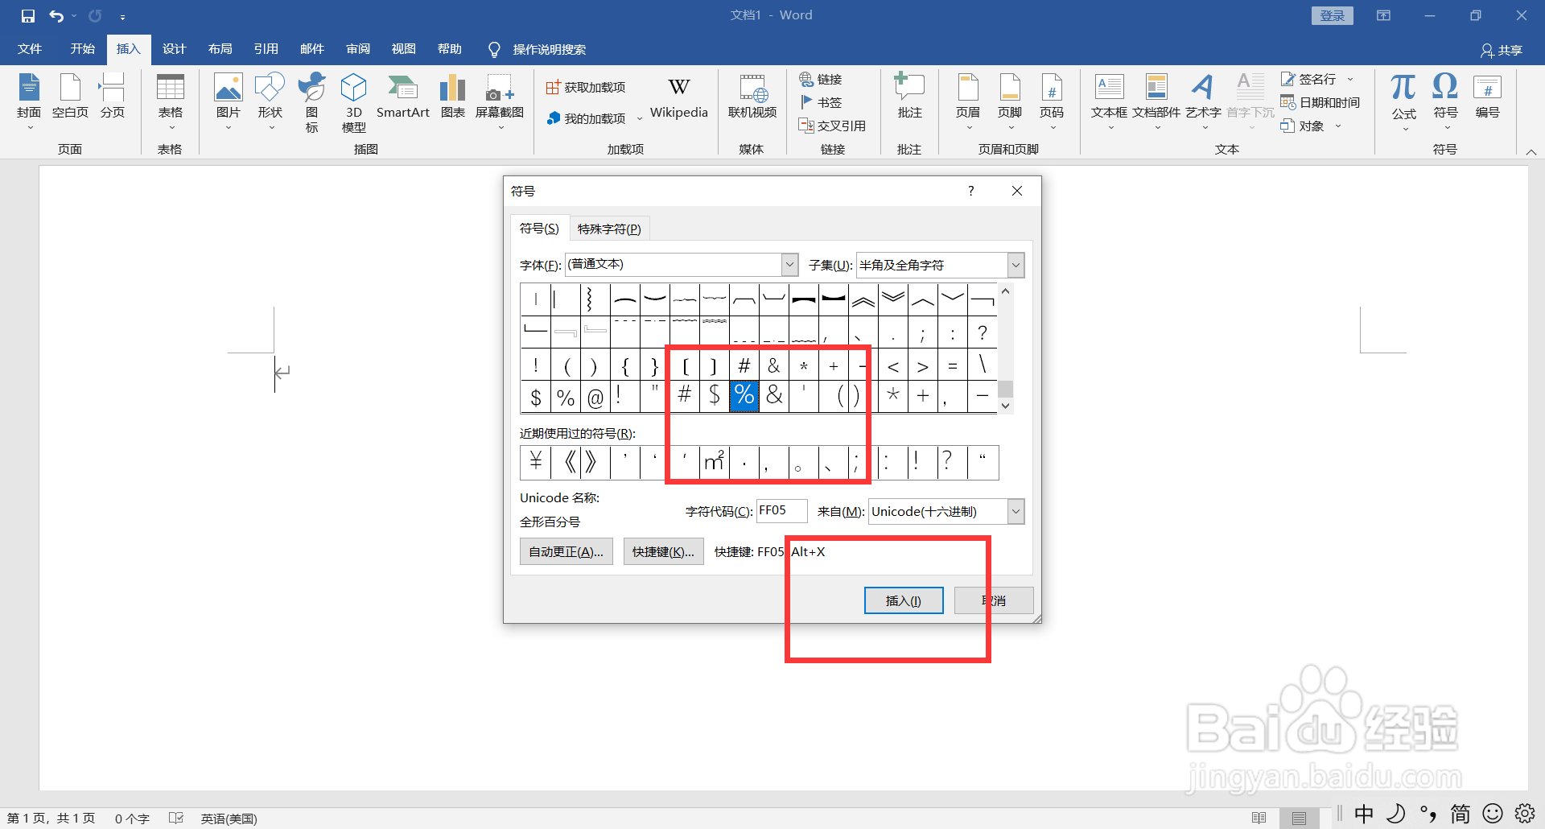Insert a Text Box (文本框)
Viewport: 1545px width, 829px height.
point(1109,102)
